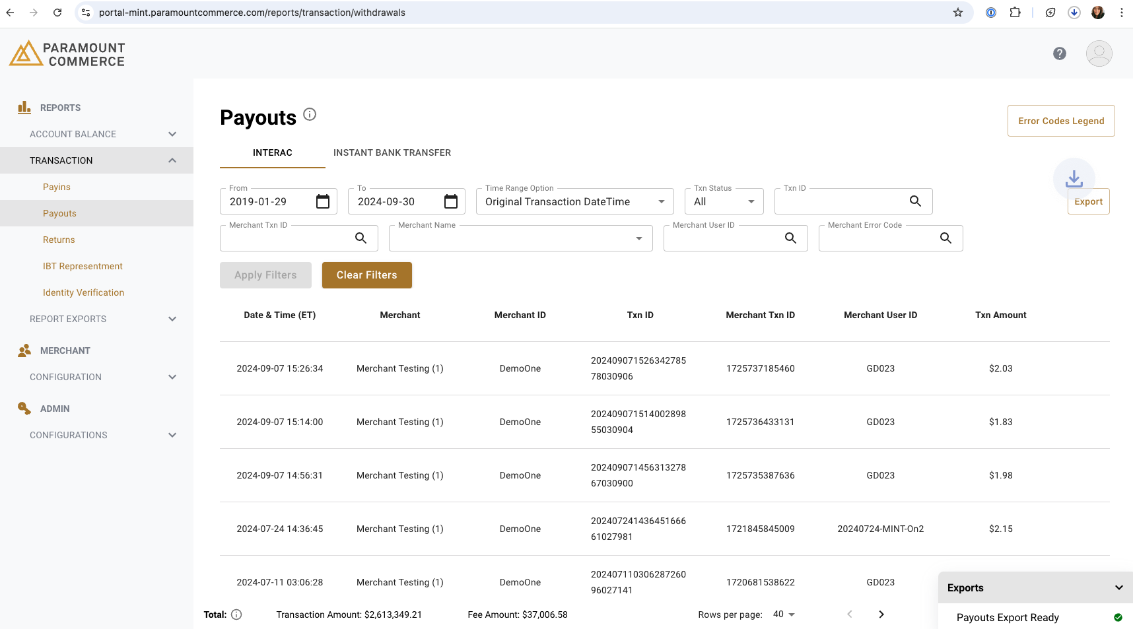Image resolution: width=1133 pixels, height=629 pixels.
Task: Expand the Account Balance section
Action: (x=172, y=134)
